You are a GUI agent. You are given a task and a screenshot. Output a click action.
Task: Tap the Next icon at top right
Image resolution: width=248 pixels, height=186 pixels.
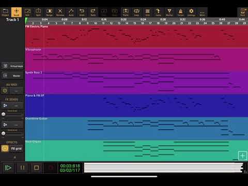pyautogui.click(x=243, y=12)
